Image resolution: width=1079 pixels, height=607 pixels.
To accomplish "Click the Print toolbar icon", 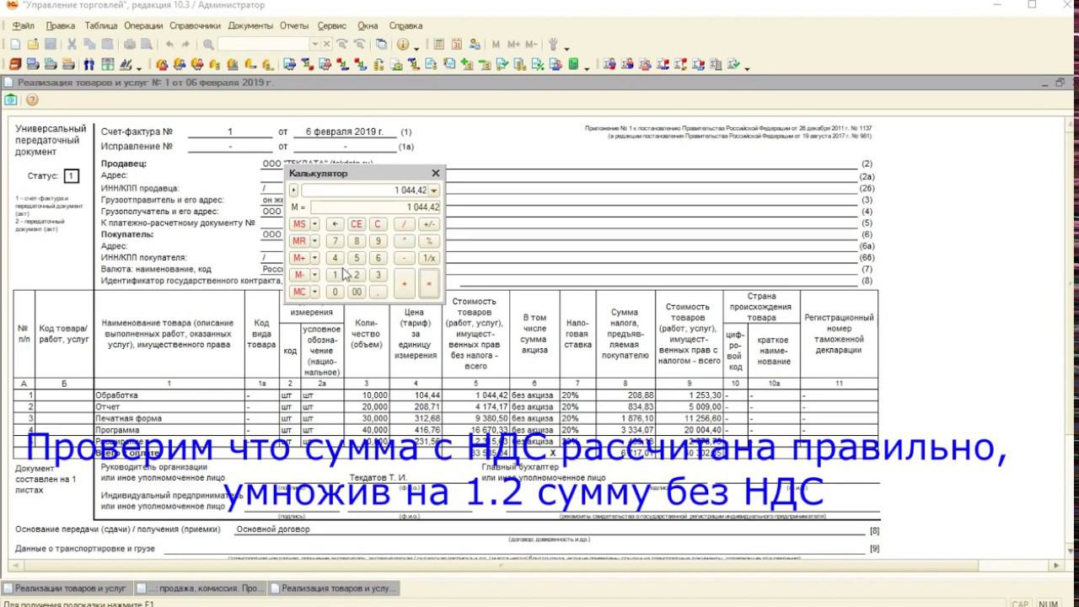I will pyautogui.click(x=130, y=44).
